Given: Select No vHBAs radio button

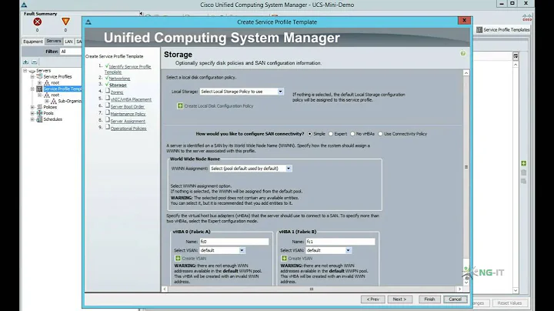Looking at the screenshot, I should click(352, 134).
